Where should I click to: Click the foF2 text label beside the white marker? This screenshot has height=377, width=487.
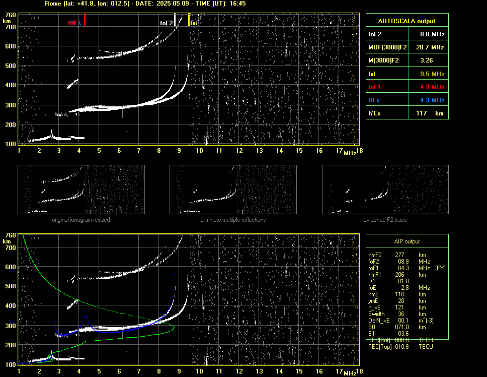coord(166,23)
